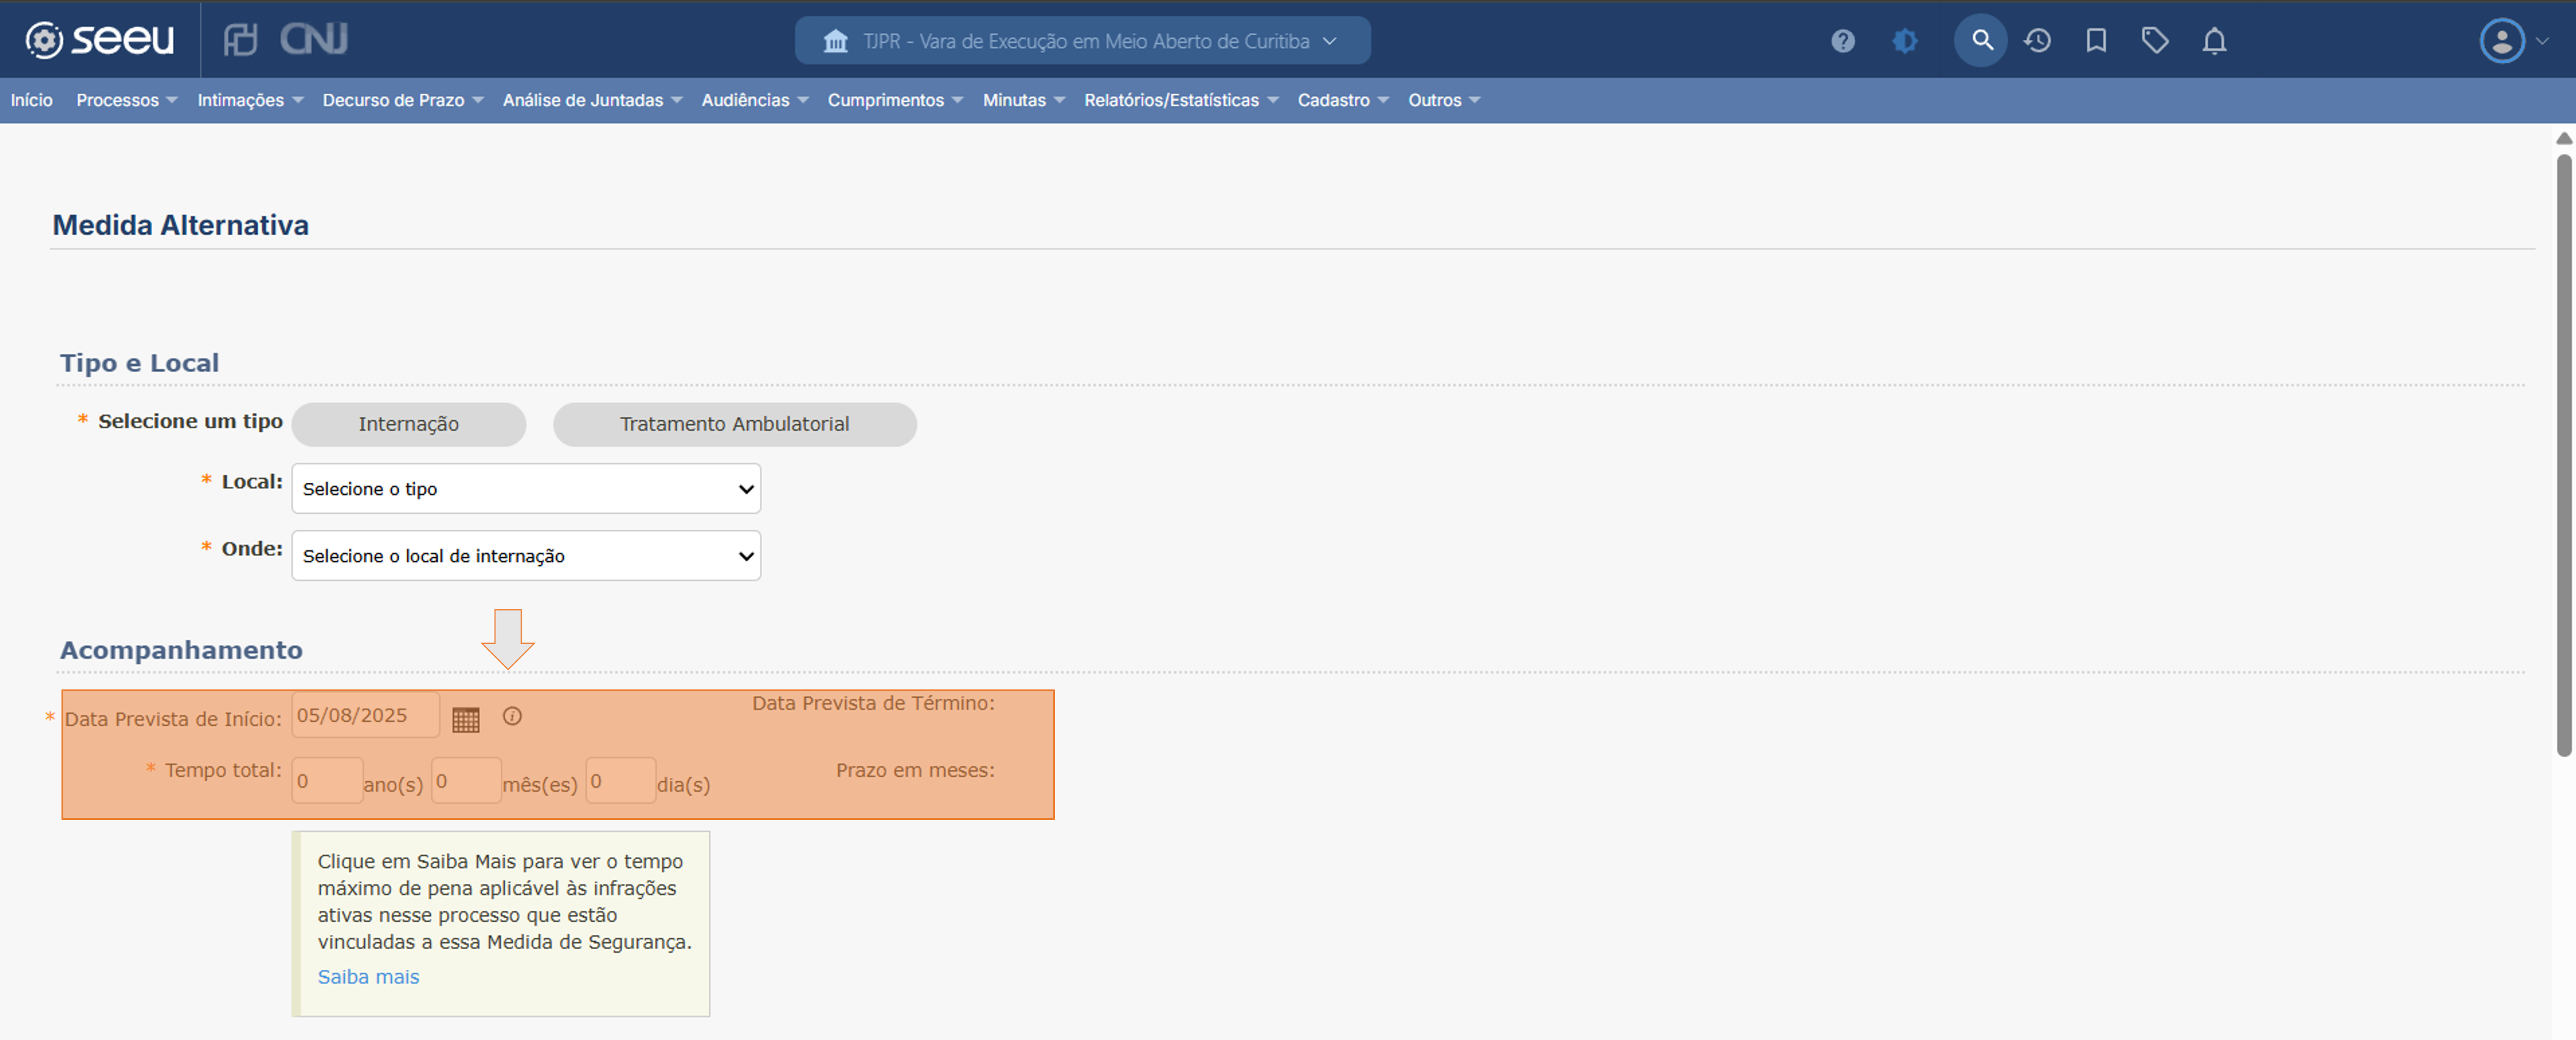Open the bookmarks icon
Image resolution: width=2576 pixels, height=1040 pixels.
pyautogui.click(x=2096, y=41)
